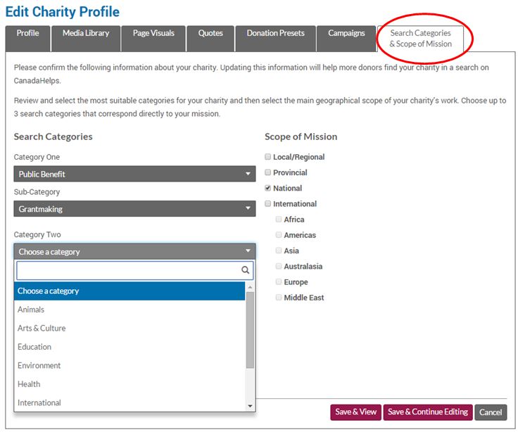Check the Local/Regional scope checkbox
Image resolution: width=518 pixels, height=432 pixels.
point(268,157)
